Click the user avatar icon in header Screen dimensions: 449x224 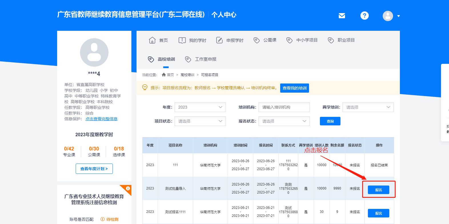point(388,16)
